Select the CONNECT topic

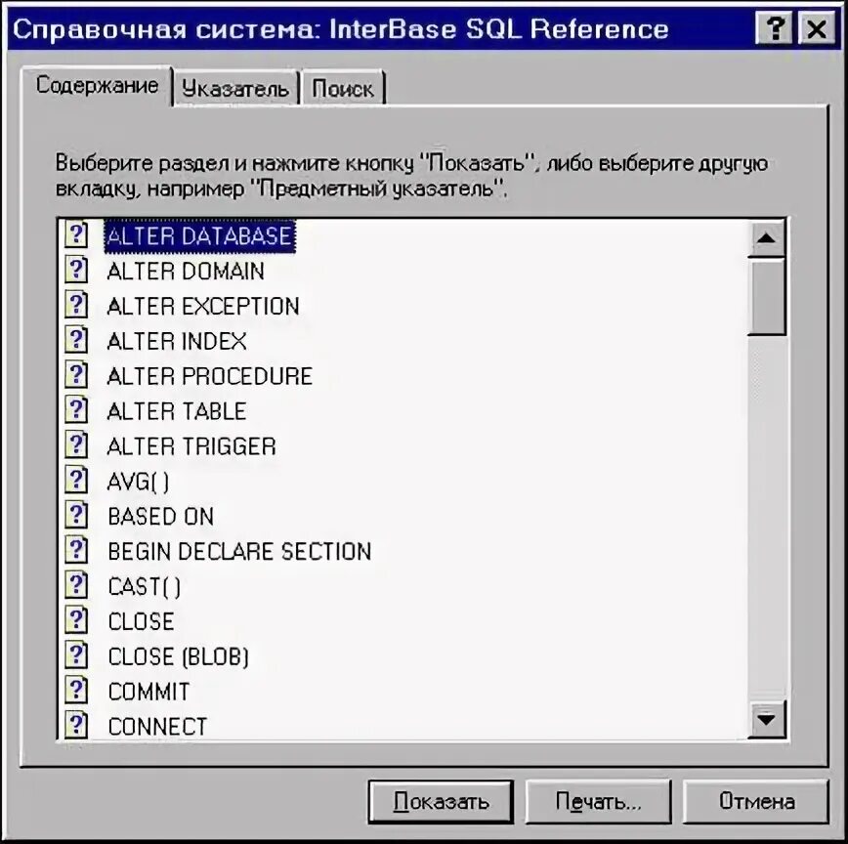tap(157, 727)
